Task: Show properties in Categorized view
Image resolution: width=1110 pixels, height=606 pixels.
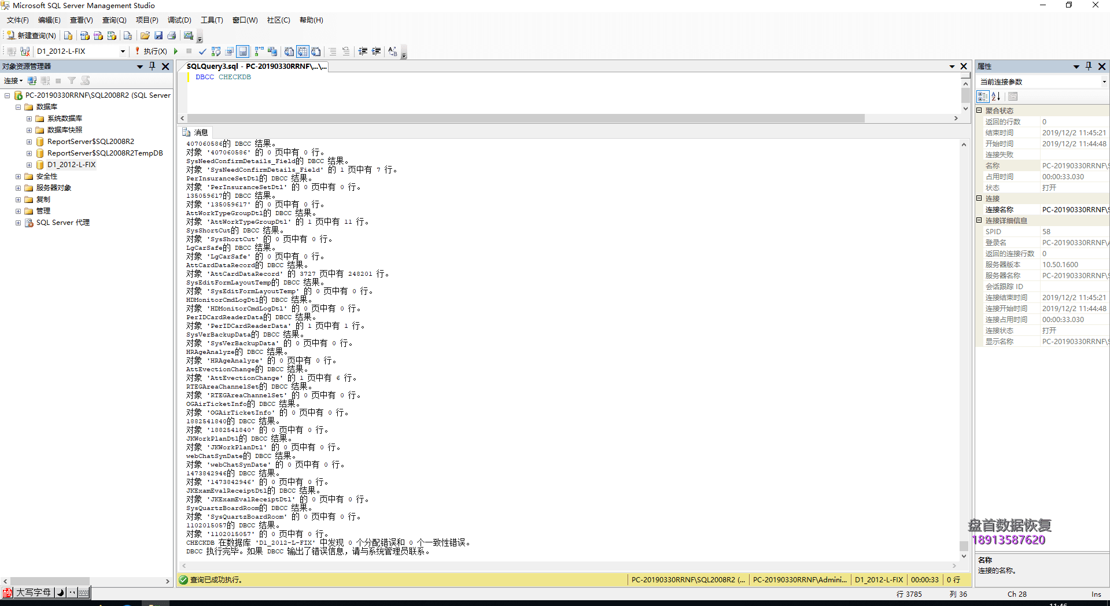Action: [983, 97]
